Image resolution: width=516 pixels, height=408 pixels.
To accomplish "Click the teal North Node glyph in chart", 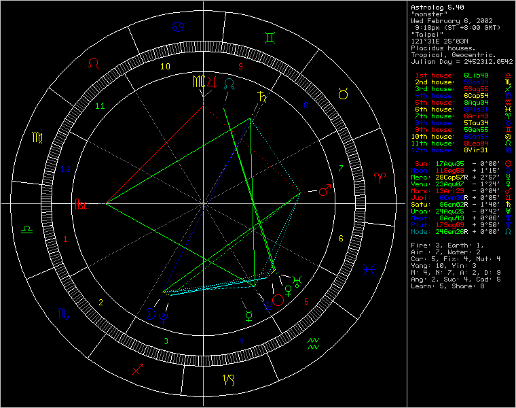I will pyautogui.click(x=229, y=84).
